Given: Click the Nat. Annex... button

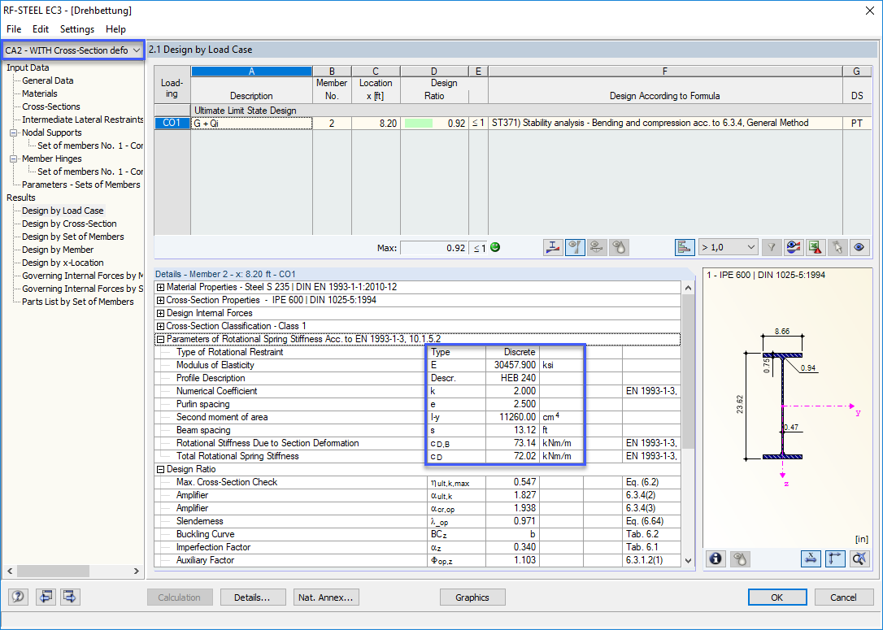Looking at the screenshot, I should click(x=326, y=597).
